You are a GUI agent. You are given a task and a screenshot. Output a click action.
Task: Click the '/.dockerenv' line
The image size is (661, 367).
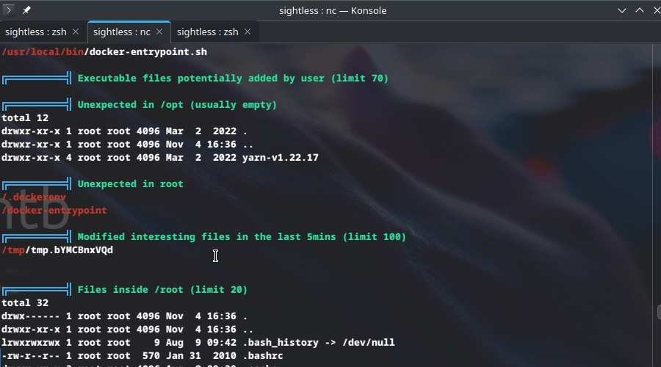(x=34, y=197)
